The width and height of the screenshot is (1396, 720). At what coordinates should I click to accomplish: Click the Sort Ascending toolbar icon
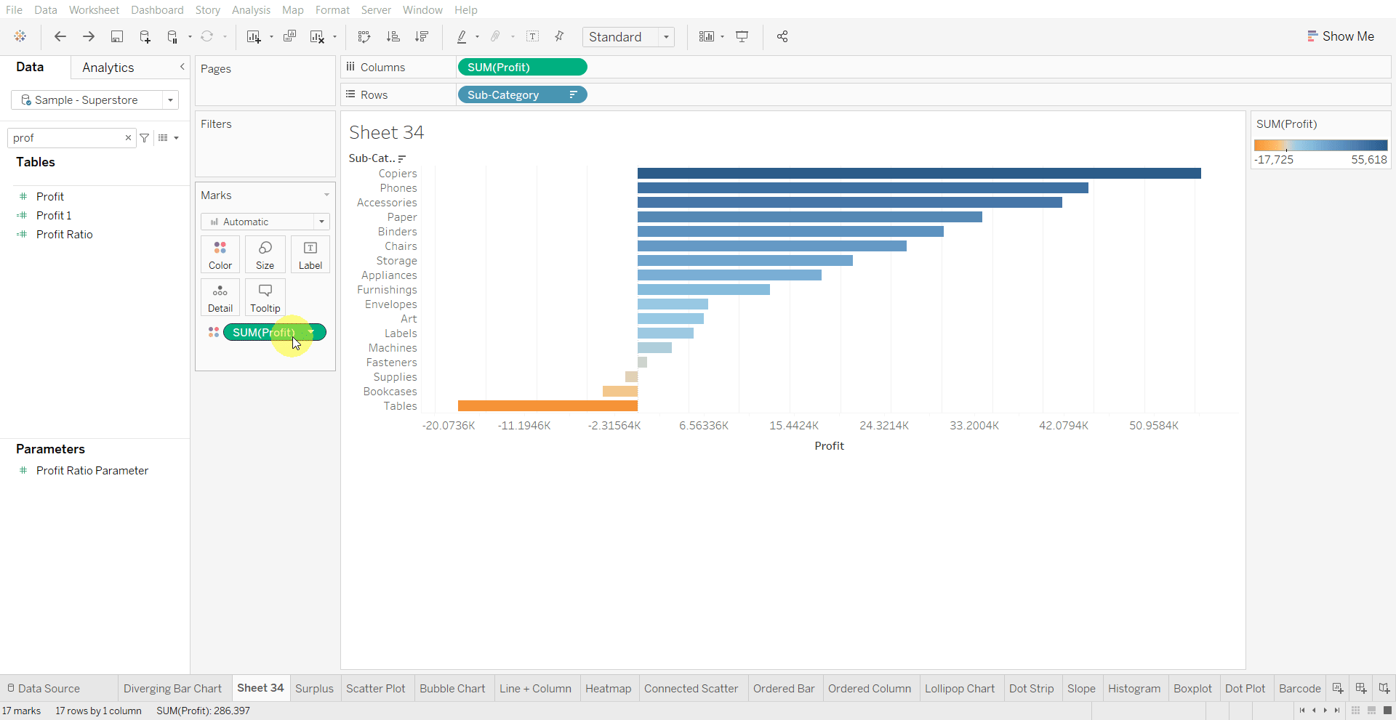click(393, 36)
